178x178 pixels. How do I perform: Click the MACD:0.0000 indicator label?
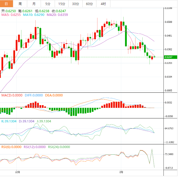pyautogui.click(x=12, y=95)
